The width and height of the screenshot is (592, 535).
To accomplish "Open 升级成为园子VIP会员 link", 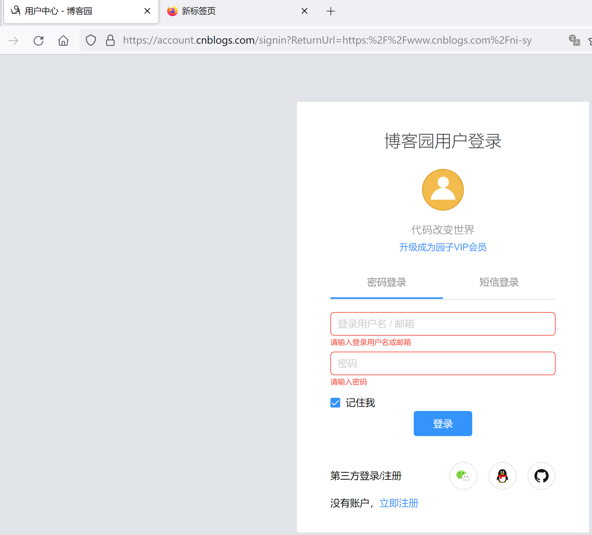I will (x=443, y=247).
